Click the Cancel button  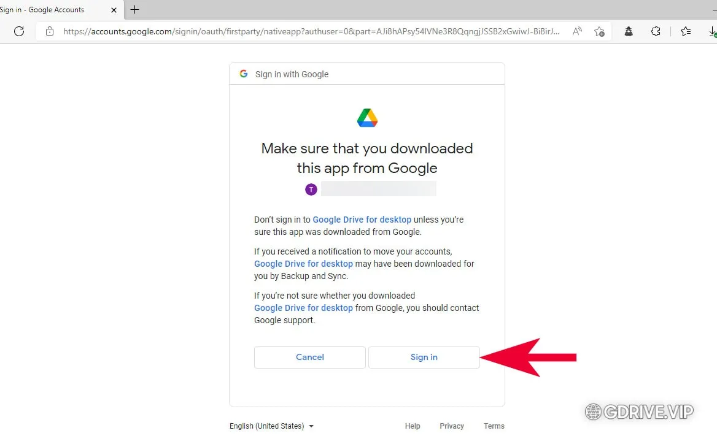309,357
